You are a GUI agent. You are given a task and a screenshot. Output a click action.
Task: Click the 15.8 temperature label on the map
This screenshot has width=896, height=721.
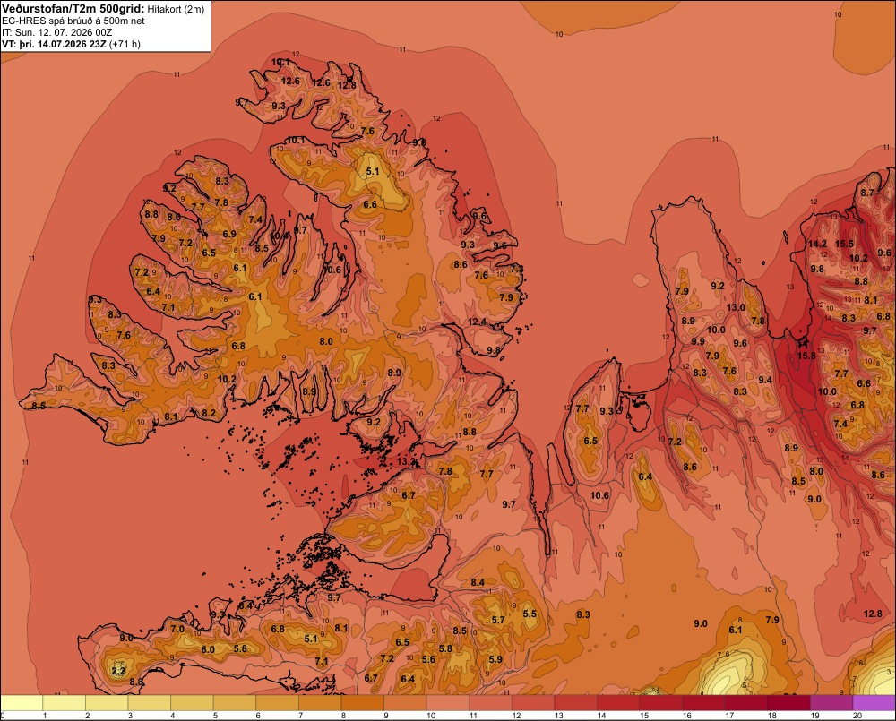pyautogui.click(x=806, y=356)
